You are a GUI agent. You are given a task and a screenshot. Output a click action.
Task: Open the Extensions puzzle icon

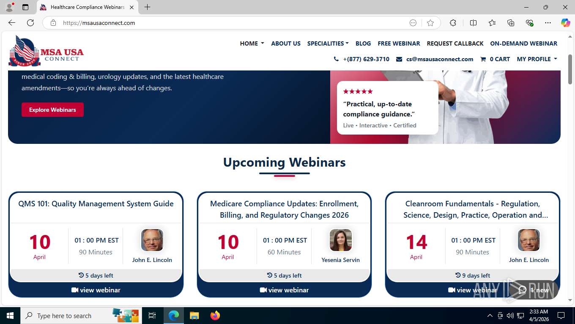(453, 23)
